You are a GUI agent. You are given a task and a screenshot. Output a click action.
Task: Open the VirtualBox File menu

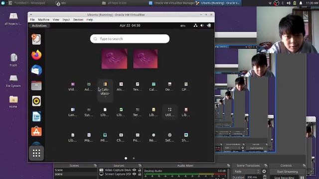pos(32,20)
